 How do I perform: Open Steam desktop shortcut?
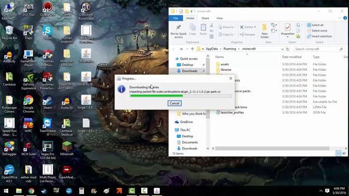point(47,102)
